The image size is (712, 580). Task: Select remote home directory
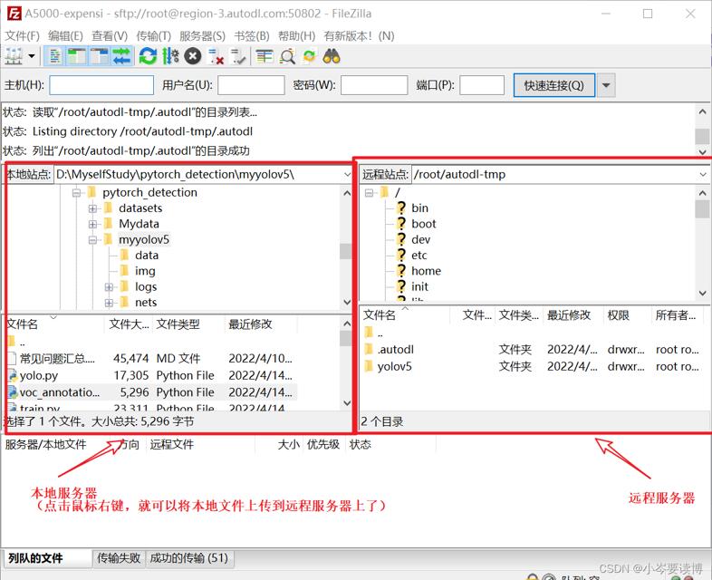pyautogui.click(x=426, y=271)
